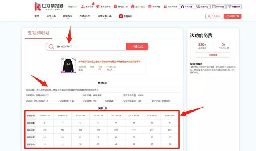Open the orange product title link
256x151 pixels.
tap(110, 61)
